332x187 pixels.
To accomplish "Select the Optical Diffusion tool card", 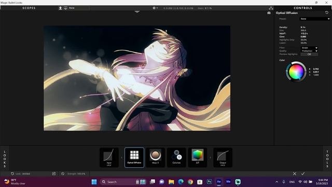I will tap(134, 157).
